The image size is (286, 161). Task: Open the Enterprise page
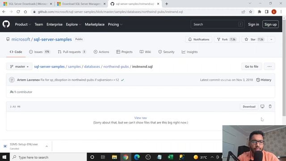55,24
